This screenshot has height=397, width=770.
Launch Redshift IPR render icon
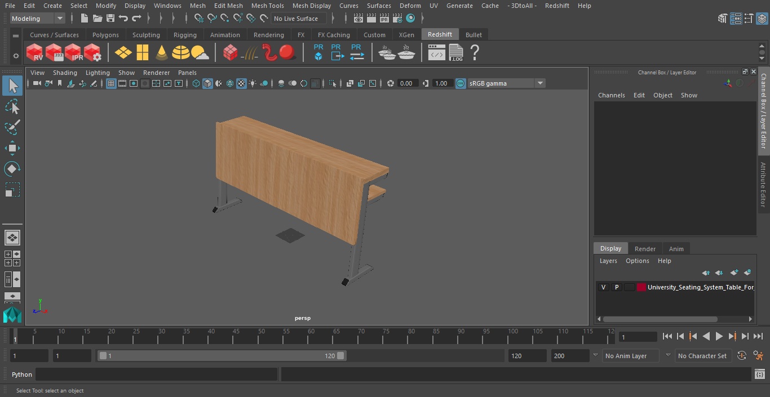tap(73, 53)
